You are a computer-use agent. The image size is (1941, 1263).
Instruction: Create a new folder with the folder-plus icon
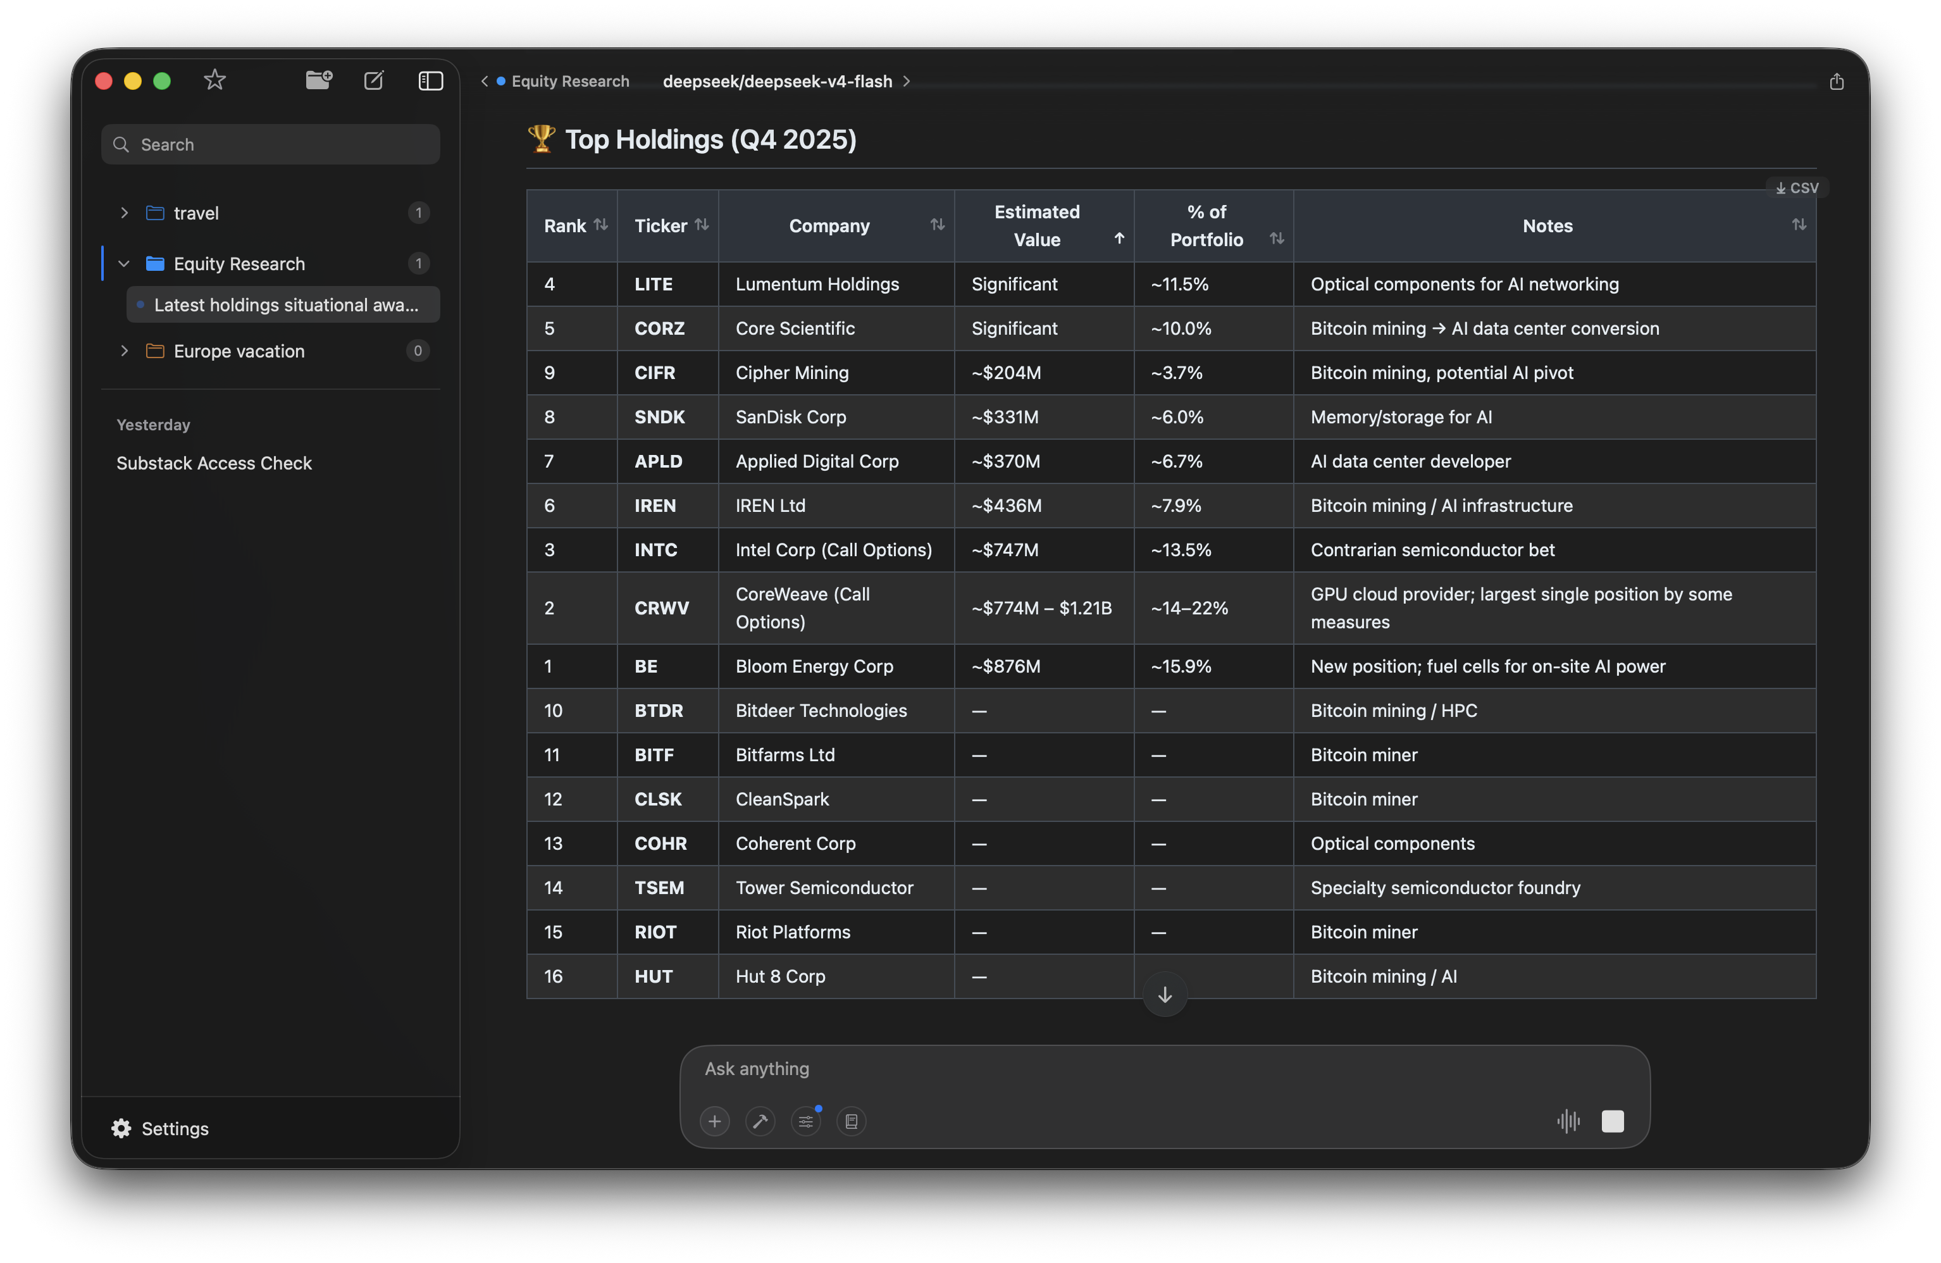click(x=319, y=80)
